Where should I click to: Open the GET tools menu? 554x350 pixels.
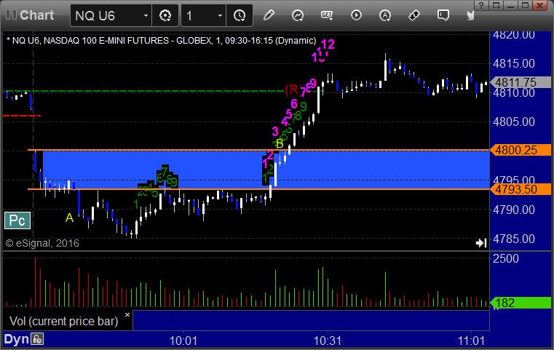click(x=327, y=15)
